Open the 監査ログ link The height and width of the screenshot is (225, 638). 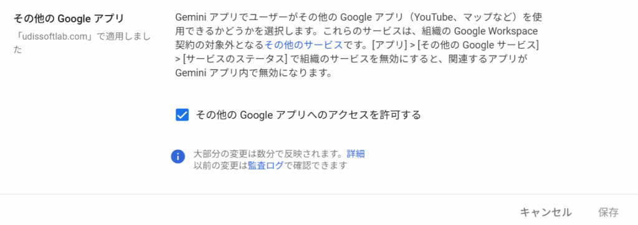265,166
